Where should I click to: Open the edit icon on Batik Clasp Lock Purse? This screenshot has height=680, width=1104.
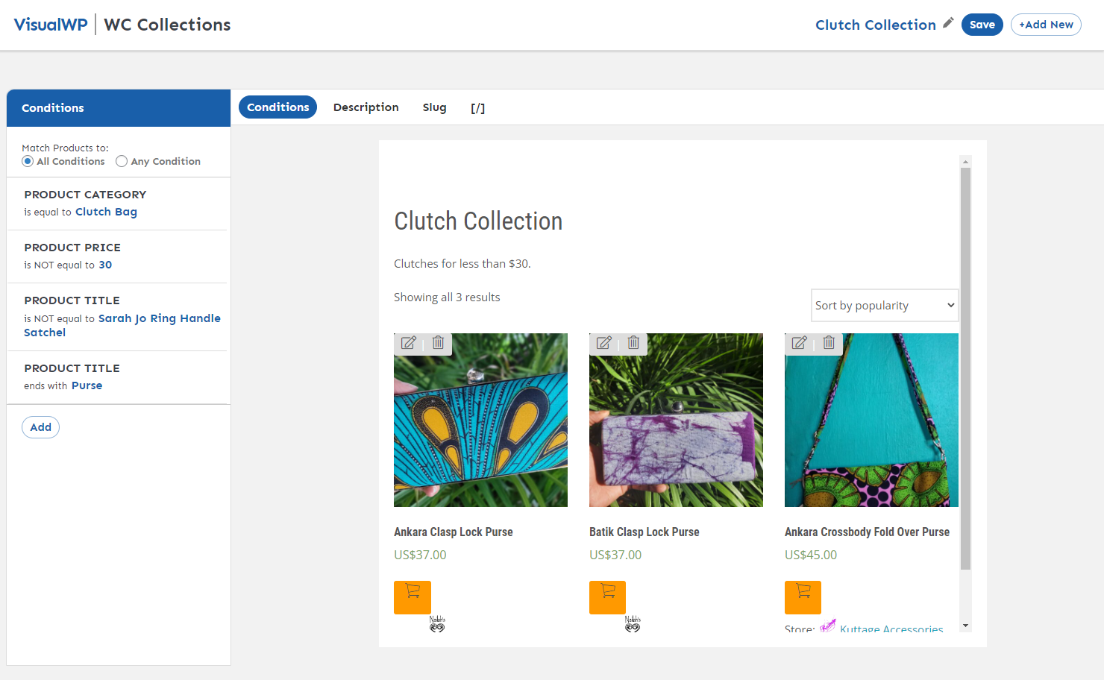point(603,343)
